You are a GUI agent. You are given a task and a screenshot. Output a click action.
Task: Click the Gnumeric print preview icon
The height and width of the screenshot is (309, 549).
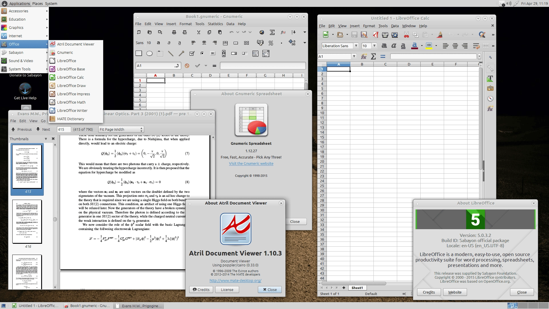(185, 32)
